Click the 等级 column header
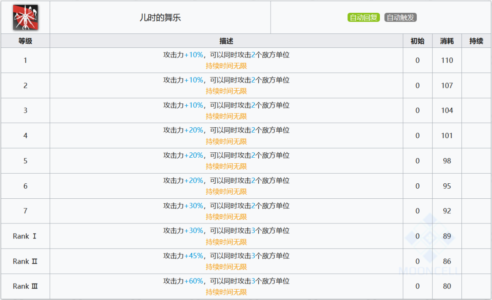 coord(26,41)
